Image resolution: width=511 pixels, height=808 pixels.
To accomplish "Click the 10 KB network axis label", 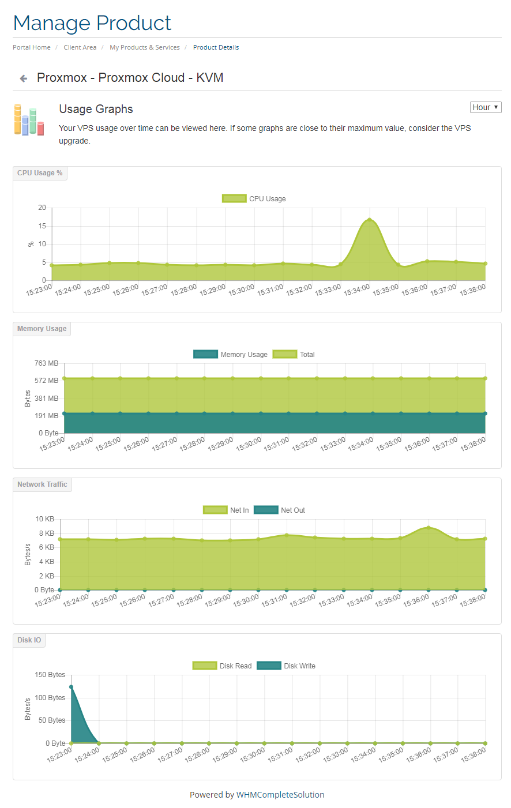I will click(x=44, y=519).
